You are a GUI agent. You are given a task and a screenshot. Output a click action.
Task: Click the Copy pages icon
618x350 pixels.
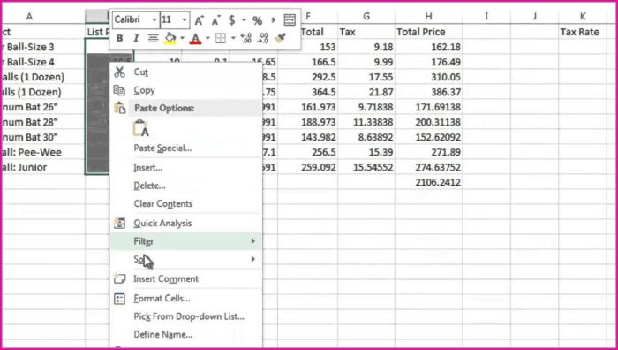pos(119,90)
